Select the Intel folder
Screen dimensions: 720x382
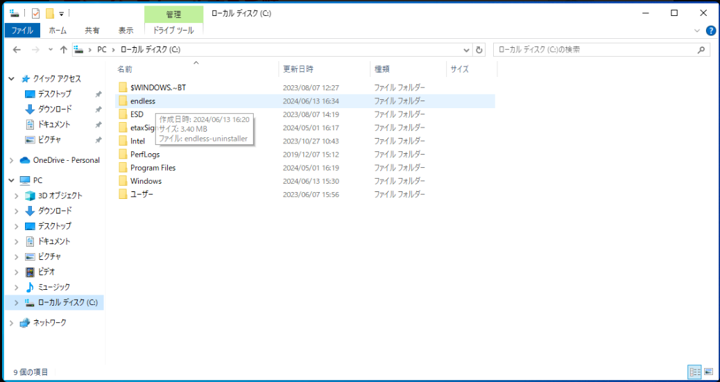point(305,141)
